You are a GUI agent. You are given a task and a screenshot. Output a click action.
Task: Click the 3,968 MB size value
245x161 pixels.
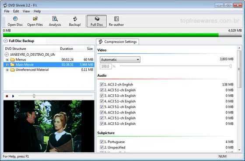(x=87, y=65)
